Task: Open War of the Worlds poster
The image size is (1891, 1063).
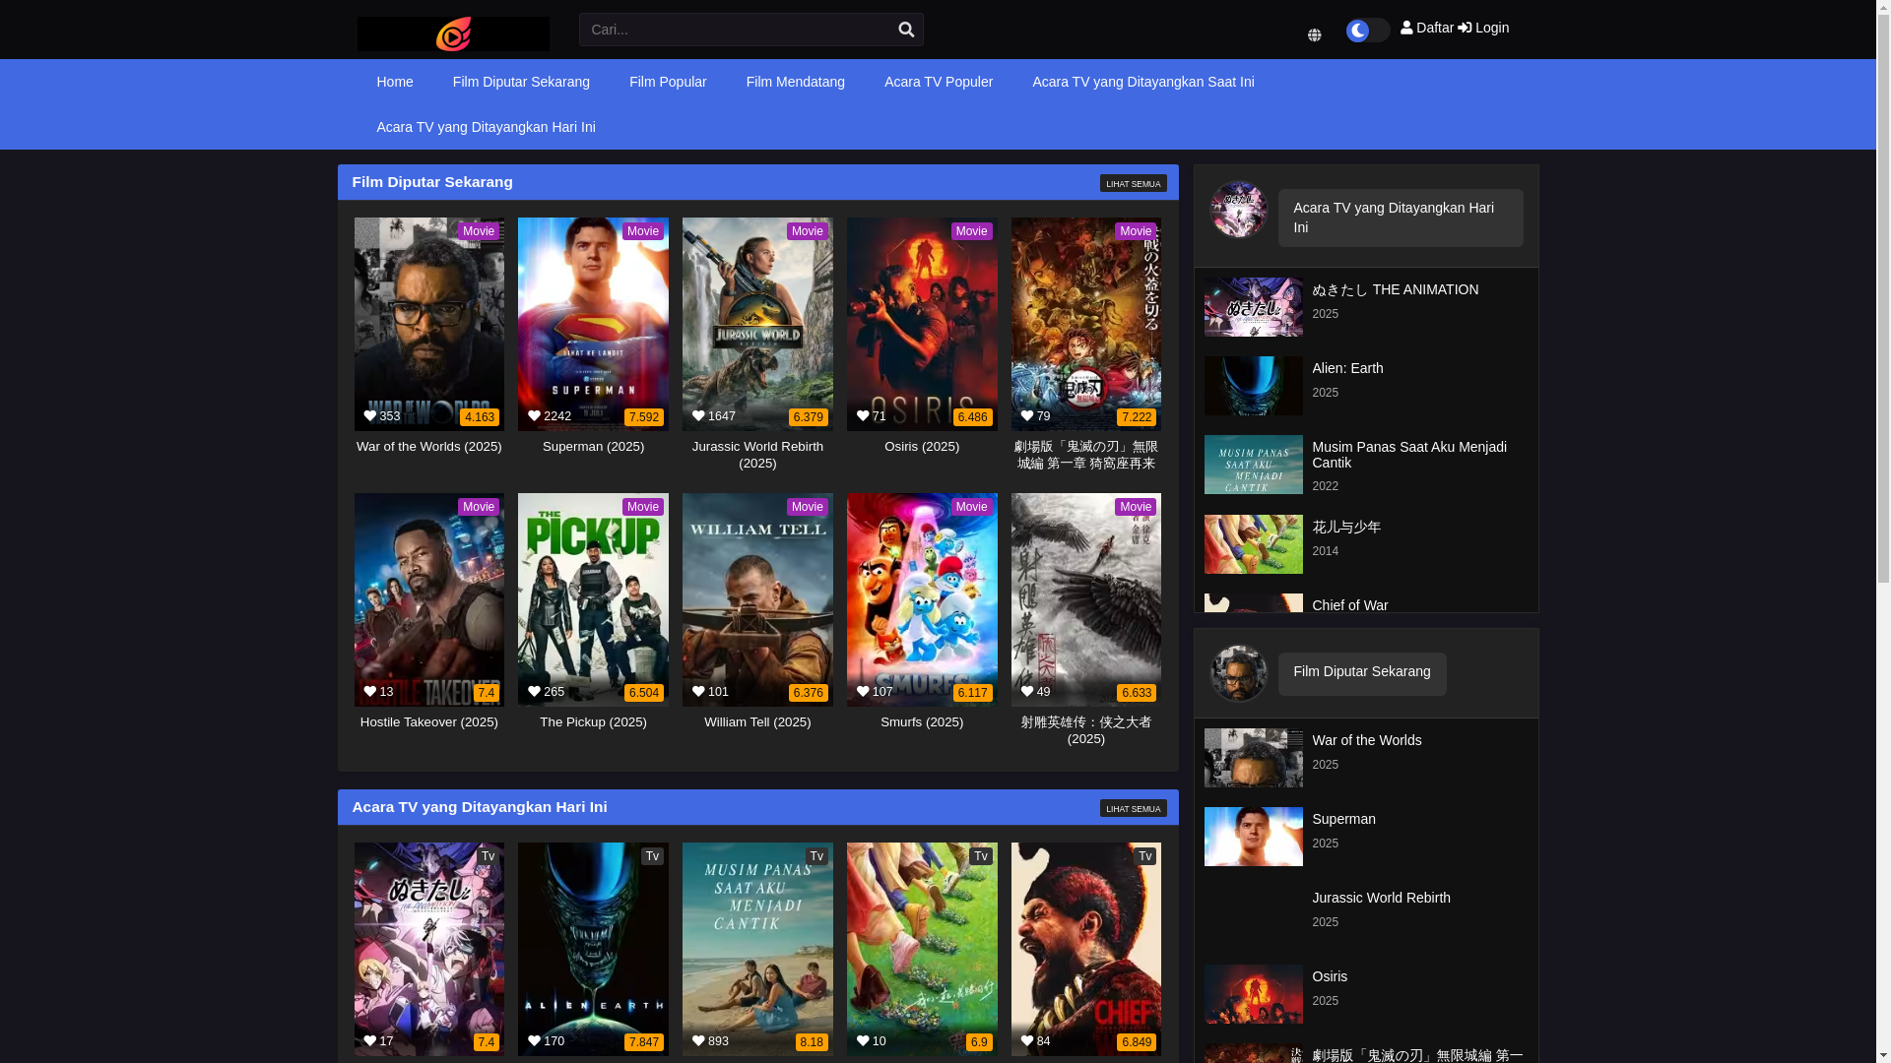Action: 429,324
